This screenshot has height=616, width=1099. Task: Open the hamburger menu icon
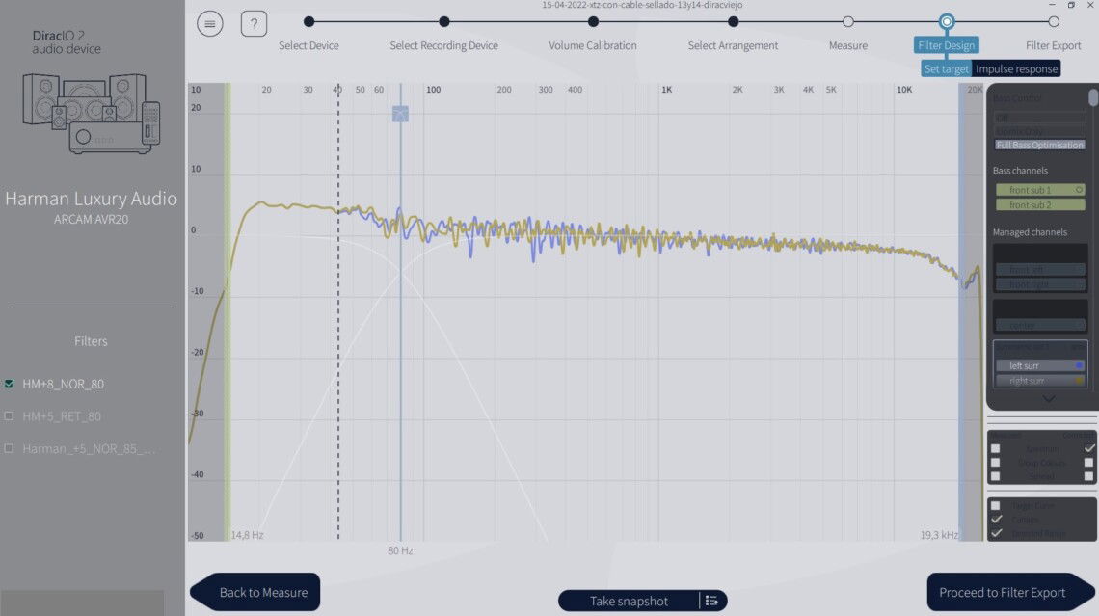point(210,23)
